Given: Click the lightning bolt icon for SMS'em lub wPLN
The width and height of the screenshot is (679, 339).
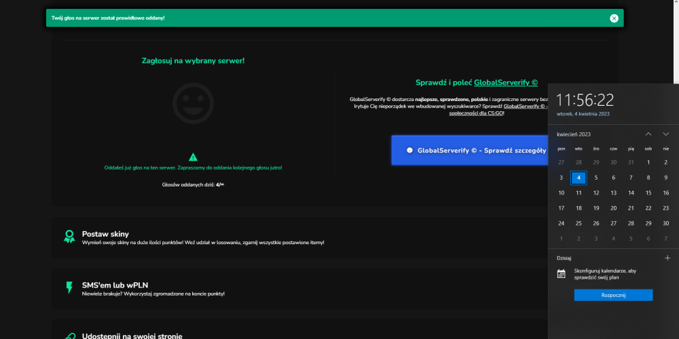Looking at the screenshot, I should click(69, 287).
